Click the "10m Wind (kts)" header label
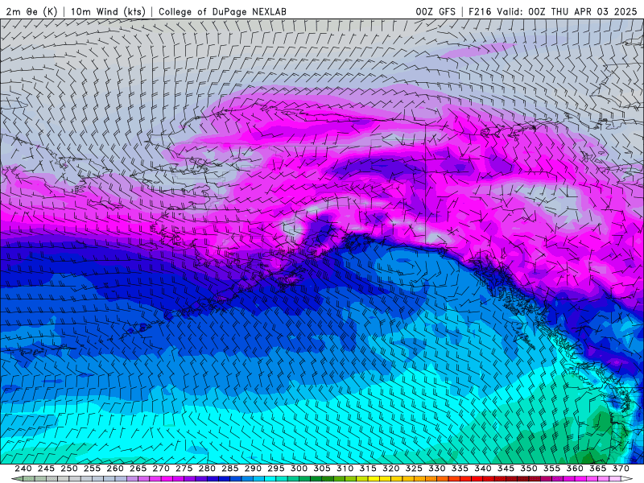 point(108,11)
